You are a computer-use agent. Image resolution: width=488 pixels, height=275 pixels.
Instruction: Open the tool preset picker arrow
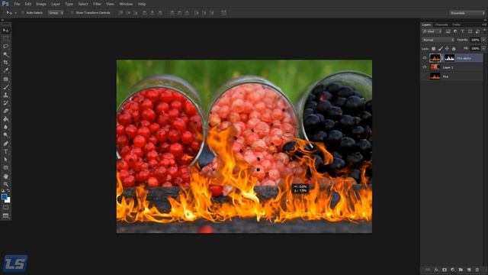pos(15,13)
